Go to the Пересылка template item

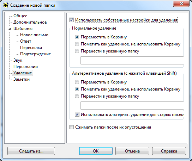coord(31,48)
